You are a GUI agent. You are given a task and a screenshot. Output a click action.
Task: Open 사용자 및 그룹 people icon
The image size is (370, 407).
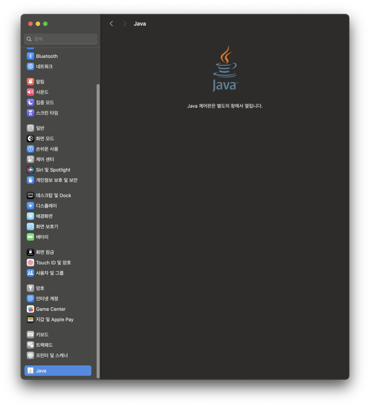pyautogui.click(x=31, y=273)
